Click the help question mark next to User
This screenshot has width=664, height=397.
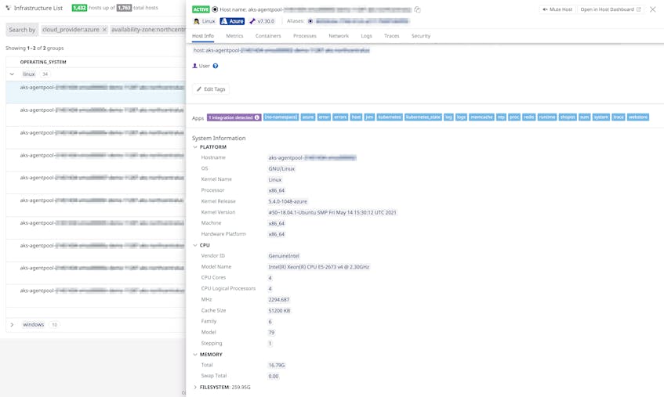(x=215, y=66)
